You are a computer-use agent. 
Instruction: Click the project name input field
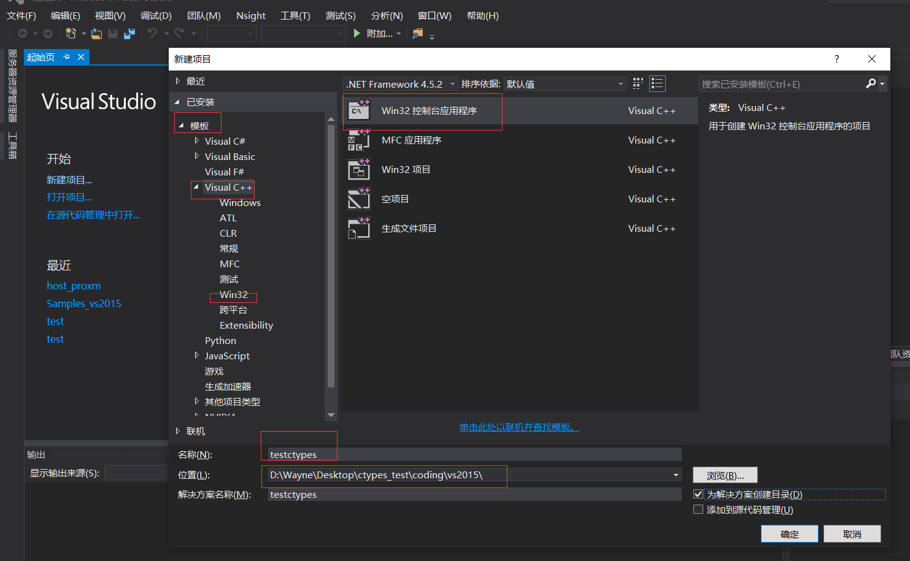tap(474, 454)
